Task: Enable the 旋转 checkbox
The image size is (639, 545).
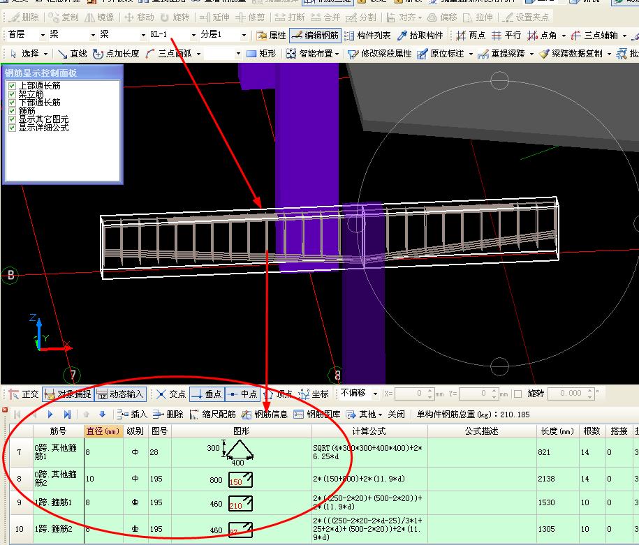Action: coord(517,394)
